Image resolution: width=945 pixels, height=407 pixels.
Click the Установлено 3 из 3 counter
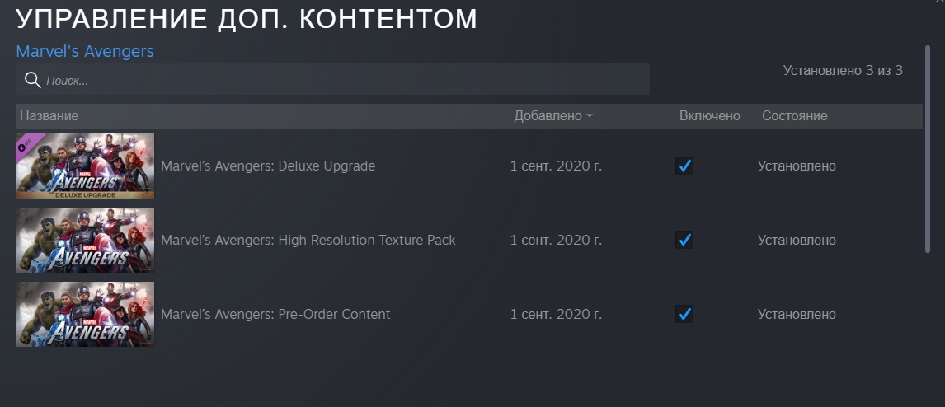click(x=843, y=71)
